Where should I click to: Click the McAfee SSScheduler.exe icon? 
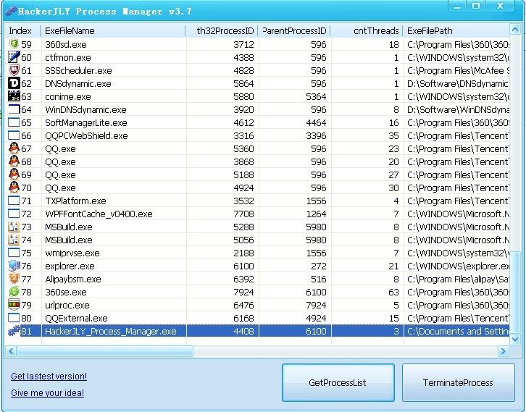click(13, 70)
